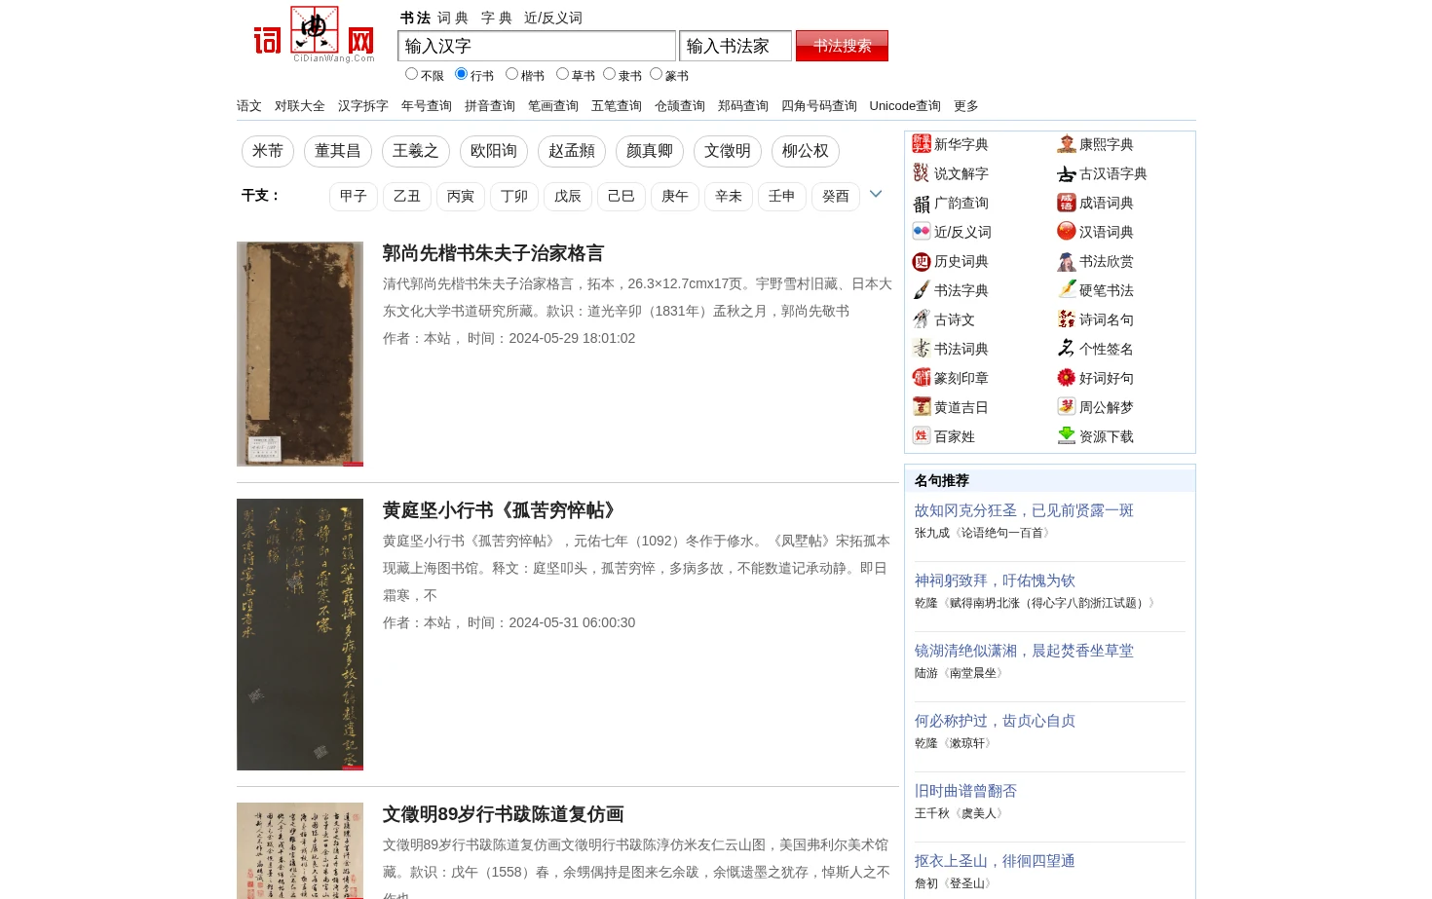Open Unicode查询 in the navigation bar
The height and width of the screenshot is (899, 1432).
pos(905,106)
